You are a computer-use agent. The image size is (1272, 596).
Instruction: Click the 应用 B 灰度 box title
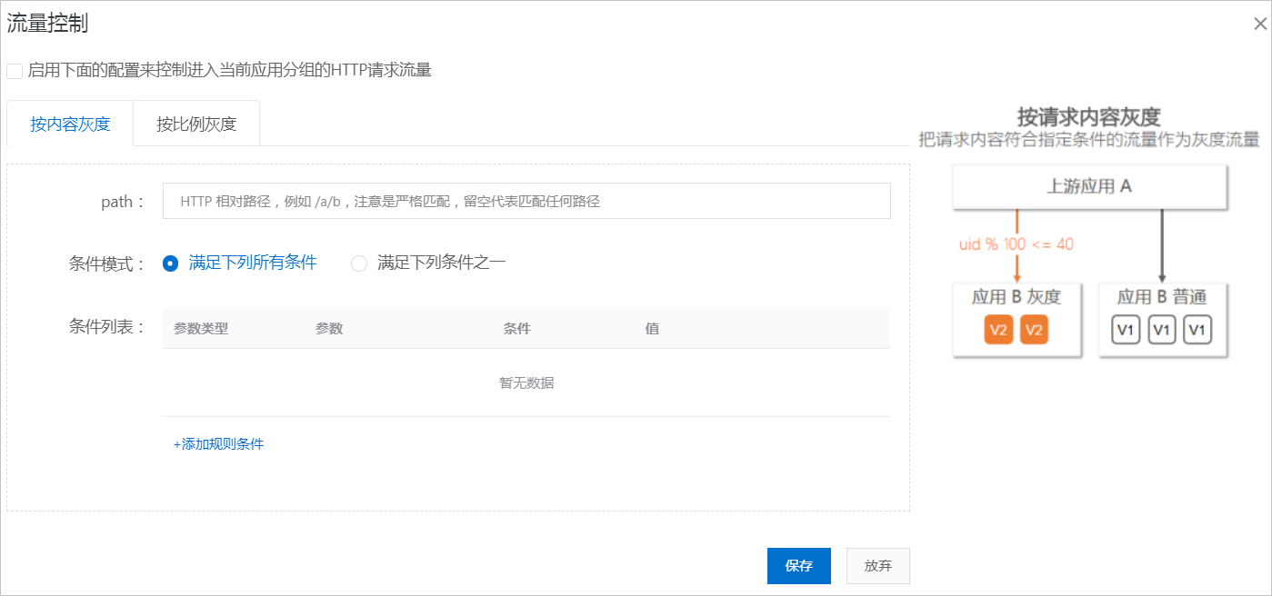(1017, 297)
